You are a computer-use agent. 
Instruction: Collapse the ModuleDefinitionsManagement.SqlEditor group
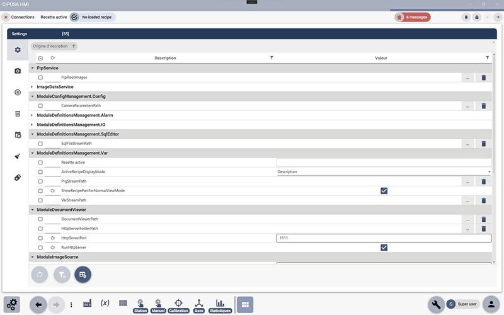pyautogui.click(x=32, y=134)
